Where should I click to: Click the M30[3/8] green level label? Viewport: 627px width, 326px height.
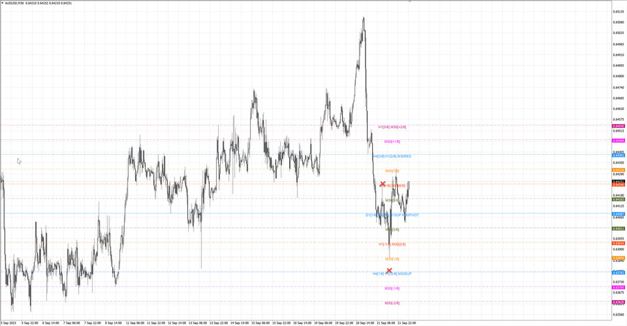(x=392, y=230)
